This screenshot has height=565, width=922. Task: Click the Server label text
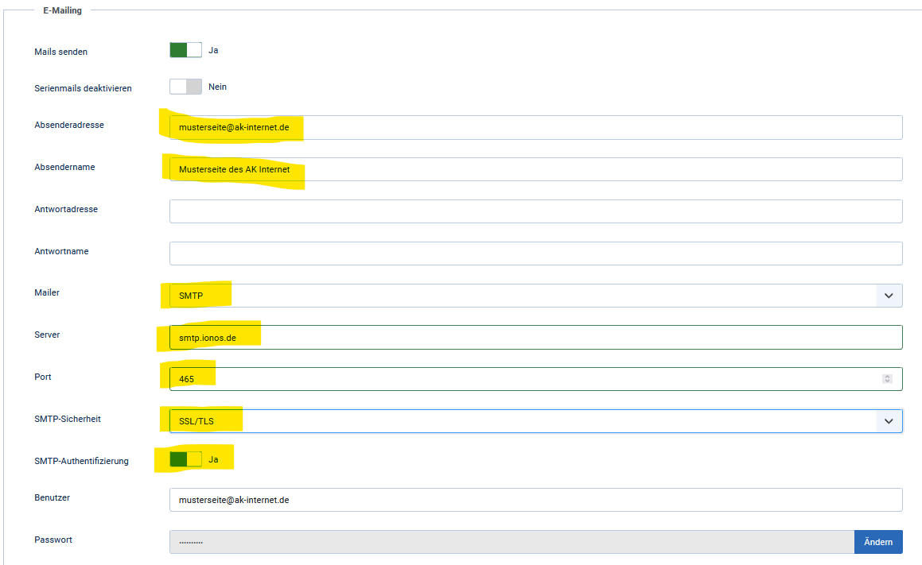click(47, 335)
